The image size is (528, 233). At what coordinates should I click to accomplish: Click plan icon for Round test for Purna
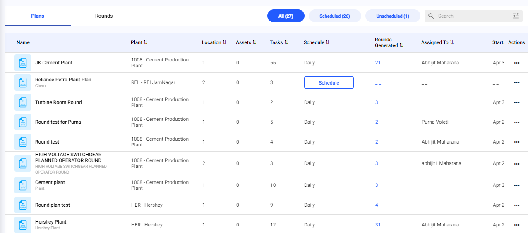pyautogui.click(x=23, y=122)
